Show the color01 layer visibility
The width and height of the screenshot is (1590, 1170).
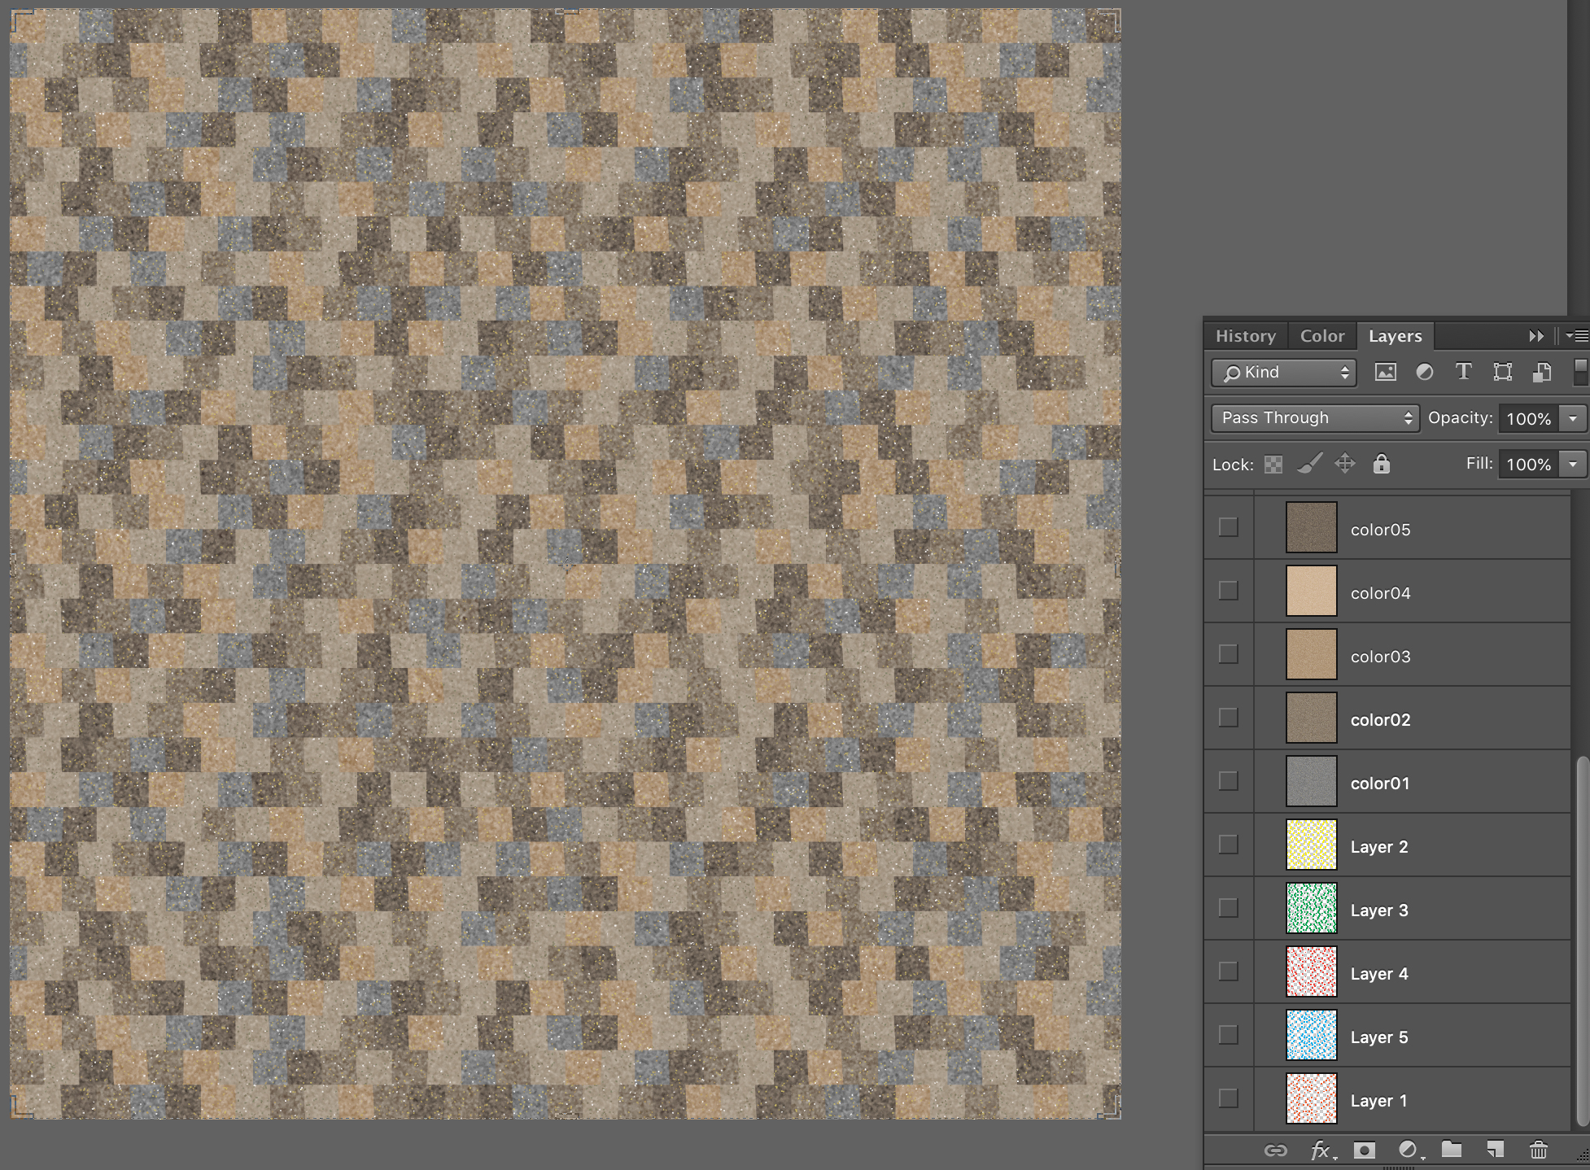pos(1229,781)
